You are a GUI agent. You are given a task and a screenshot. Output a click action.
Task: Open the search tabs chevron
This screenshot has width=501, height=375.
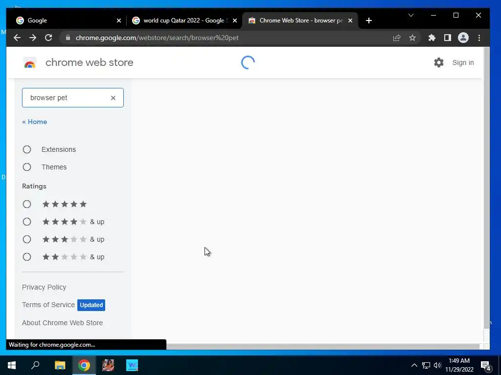(x=411, y=15)
